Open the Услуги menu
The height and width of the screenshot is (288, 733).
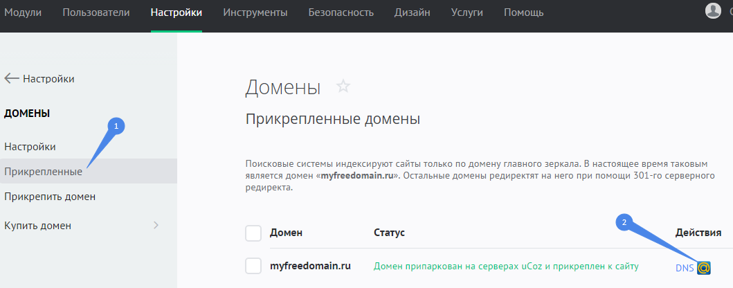pyautogui.click(x=467, y=12)
